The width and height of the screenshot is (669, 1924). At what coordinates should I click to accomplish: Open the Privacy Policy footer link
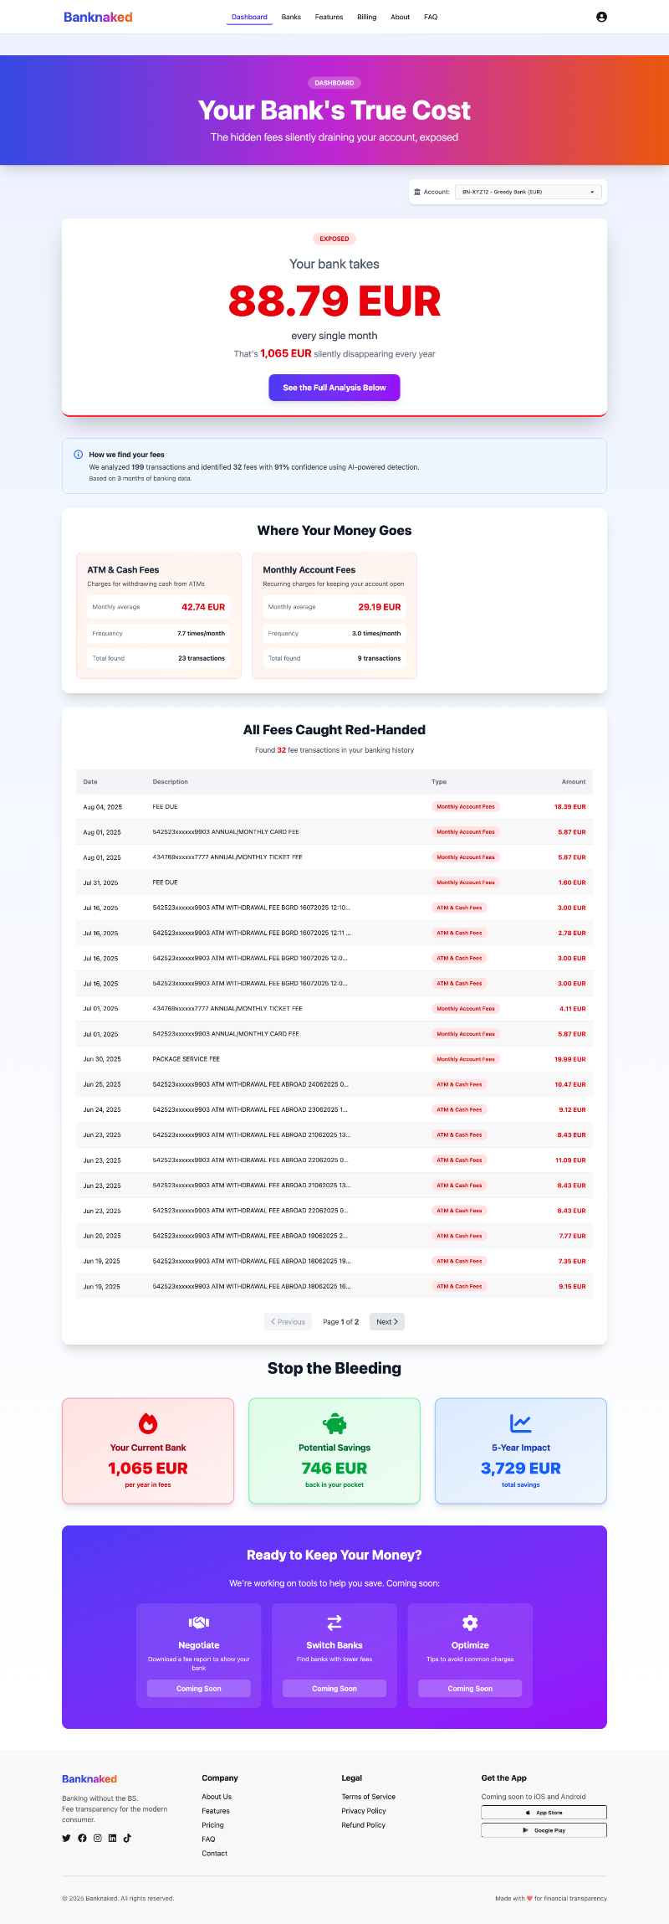pos(364,1810)
